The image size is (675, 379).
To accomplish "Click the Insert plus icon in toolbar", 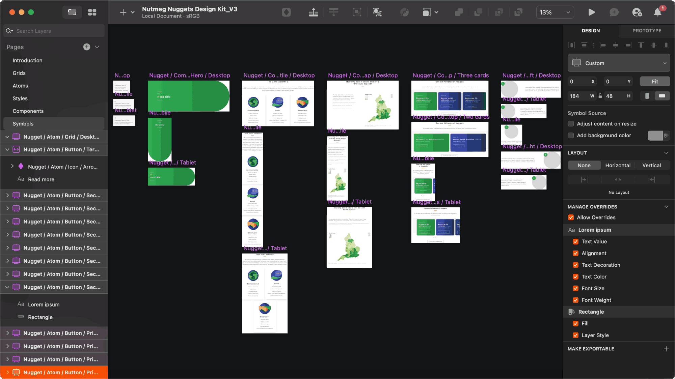I will (x=123, y=12).
